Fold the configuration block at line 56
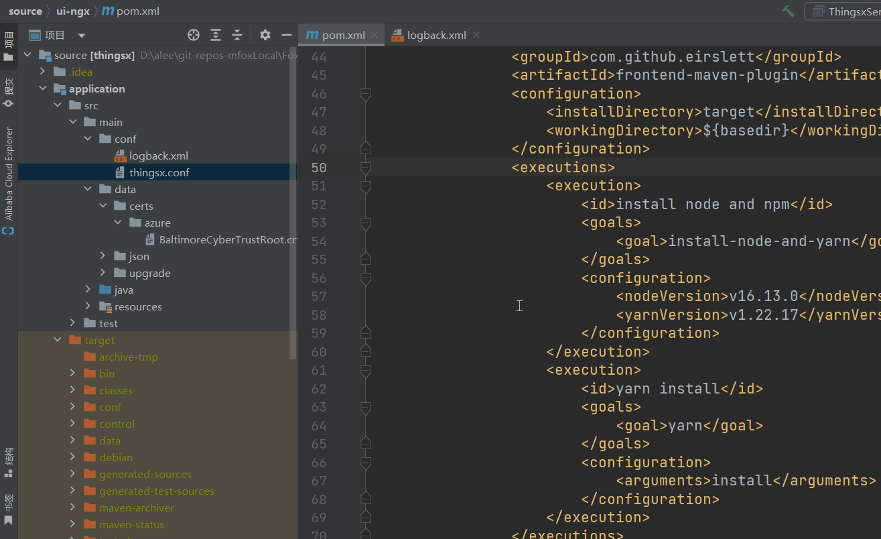The height and width of the screenshot is (539, 881). tap(365, 278)
